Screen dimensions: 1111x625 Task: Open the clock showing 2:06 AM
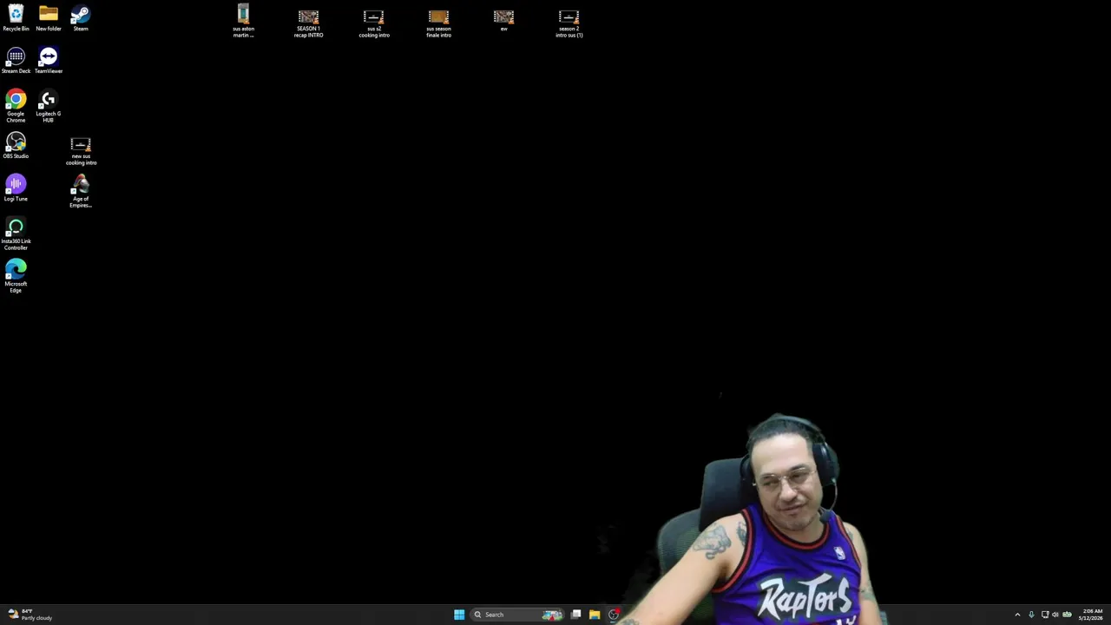1092,615
